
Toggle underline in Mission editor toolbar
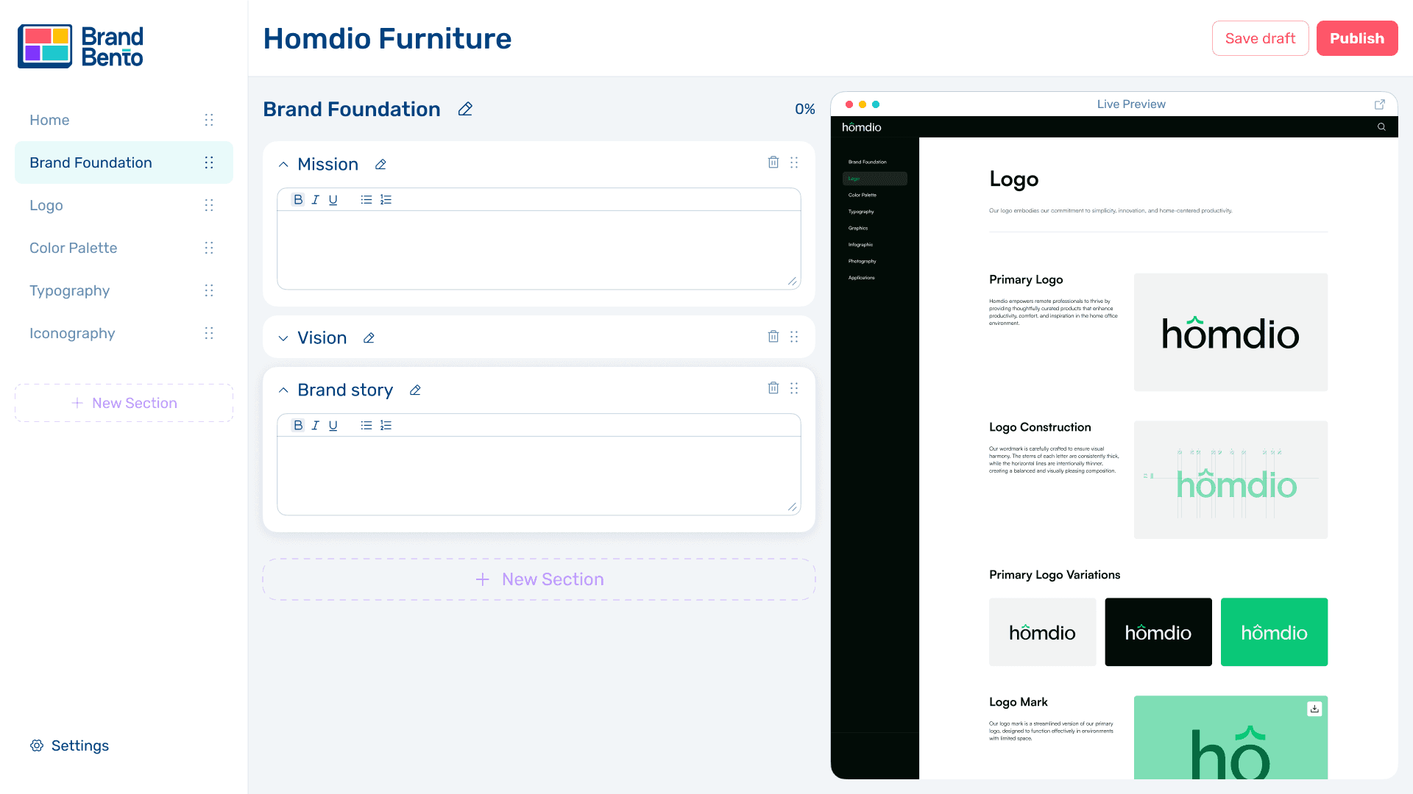coord(333,200)
